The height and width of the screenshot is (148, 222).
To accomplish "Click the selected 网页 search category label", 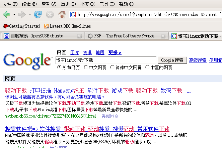I will point(61,52).
